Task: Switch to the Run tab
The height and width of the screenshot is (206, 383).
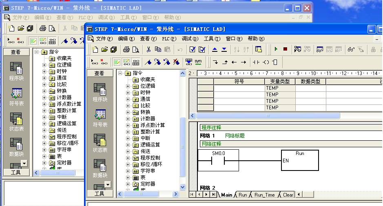Action: point(243,195)
